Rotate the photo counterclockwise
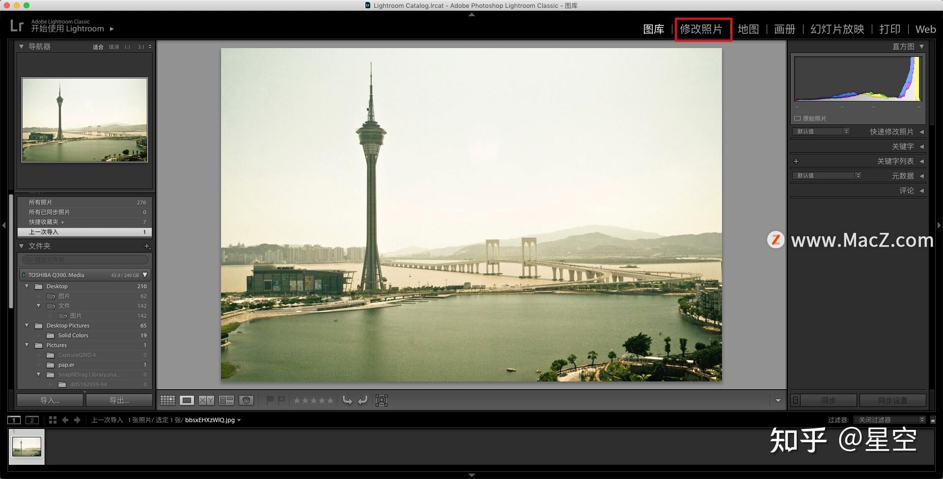The height and width of the screenshot is (479, 943). 348,400
